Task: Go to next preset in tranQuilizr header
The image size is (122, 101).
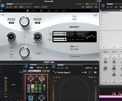Action: pyautogui.click(x=111, y=7)
